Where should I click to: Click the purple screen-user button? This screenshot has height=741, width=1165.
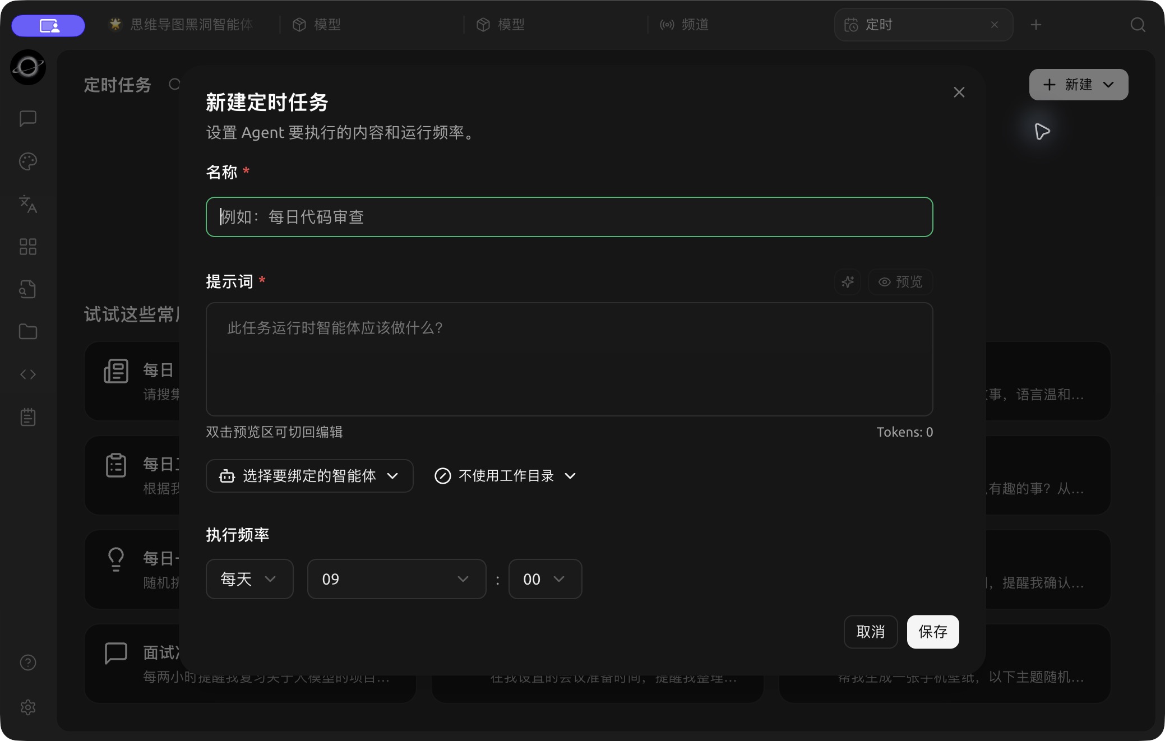pyautogui.click(x=48, y=25)
